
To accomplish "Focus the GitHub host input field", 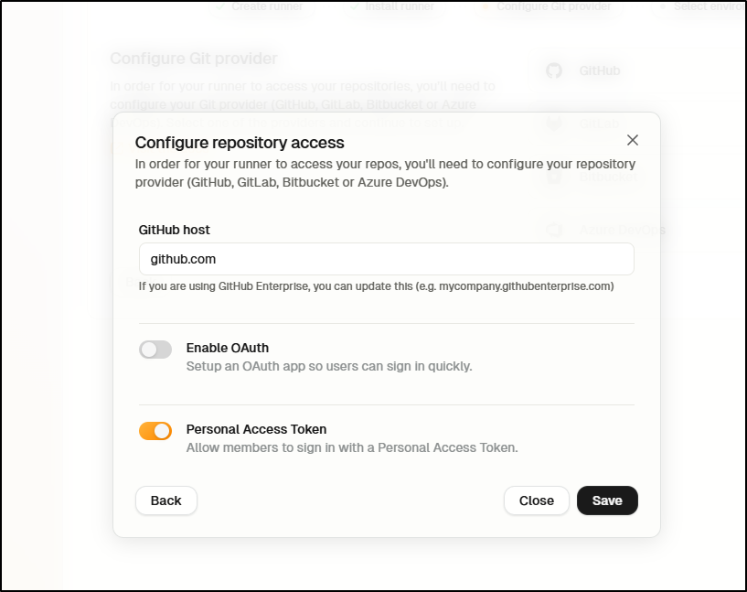I will click(387, 259).
